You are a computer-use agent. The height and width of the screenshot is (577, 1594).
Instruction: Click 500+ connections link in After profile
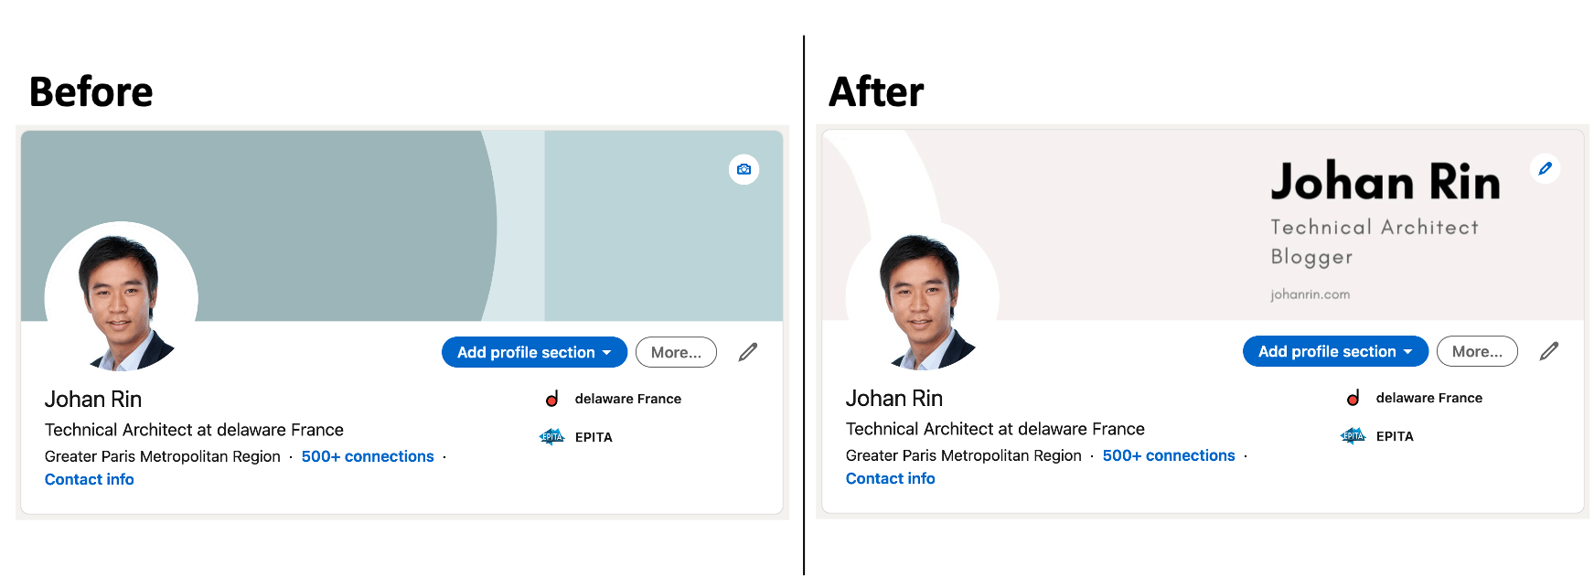click(1169, 455)
